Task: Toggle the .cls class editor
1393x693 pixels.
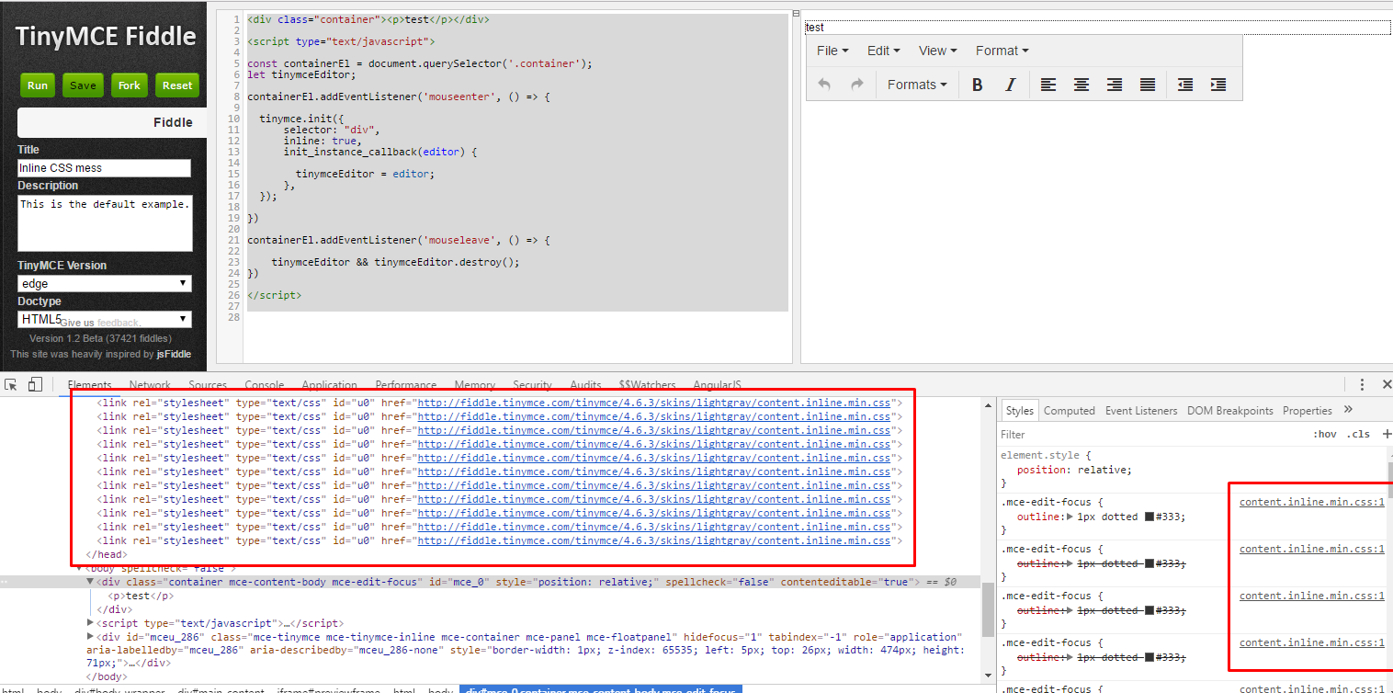Action: point(1358,434)
